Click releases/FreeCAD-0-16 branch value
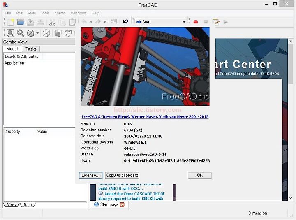 (146, 155)
